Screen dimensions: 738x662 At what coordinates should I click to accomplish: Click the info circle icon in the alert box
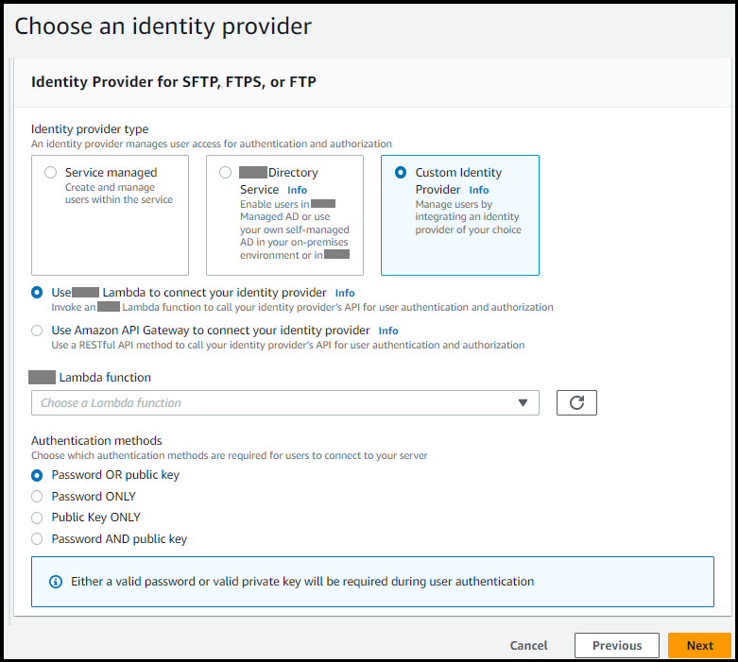click(x=56, y=582)
